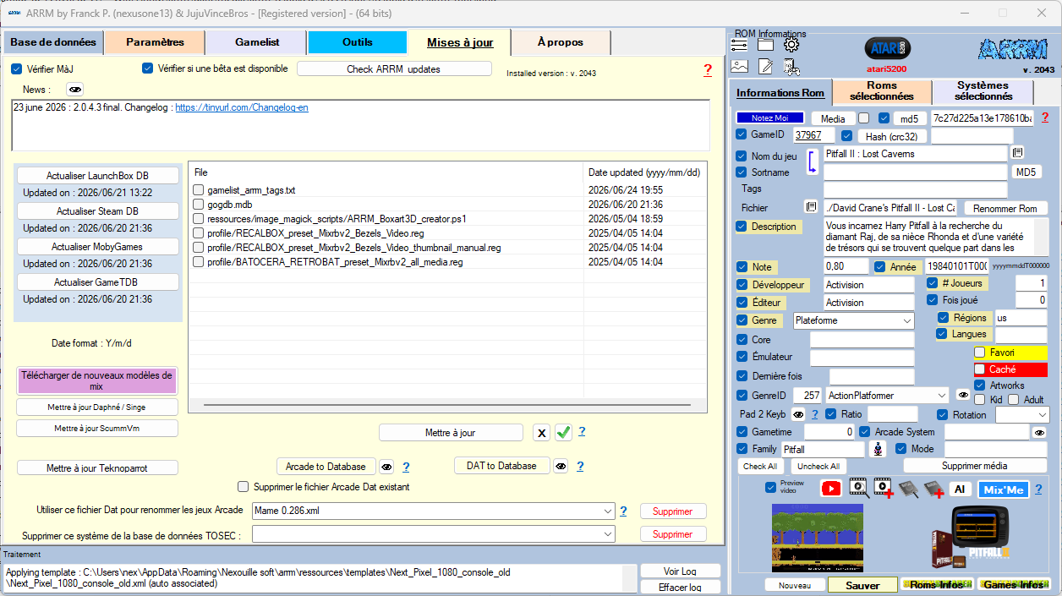Switch to the Base de données tab
1062x596 pixels.
(x=52, y=42)
